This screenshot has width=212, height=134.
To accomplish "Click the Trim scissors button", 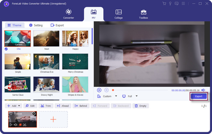I will pyautogui.click(x=46, y=106).
